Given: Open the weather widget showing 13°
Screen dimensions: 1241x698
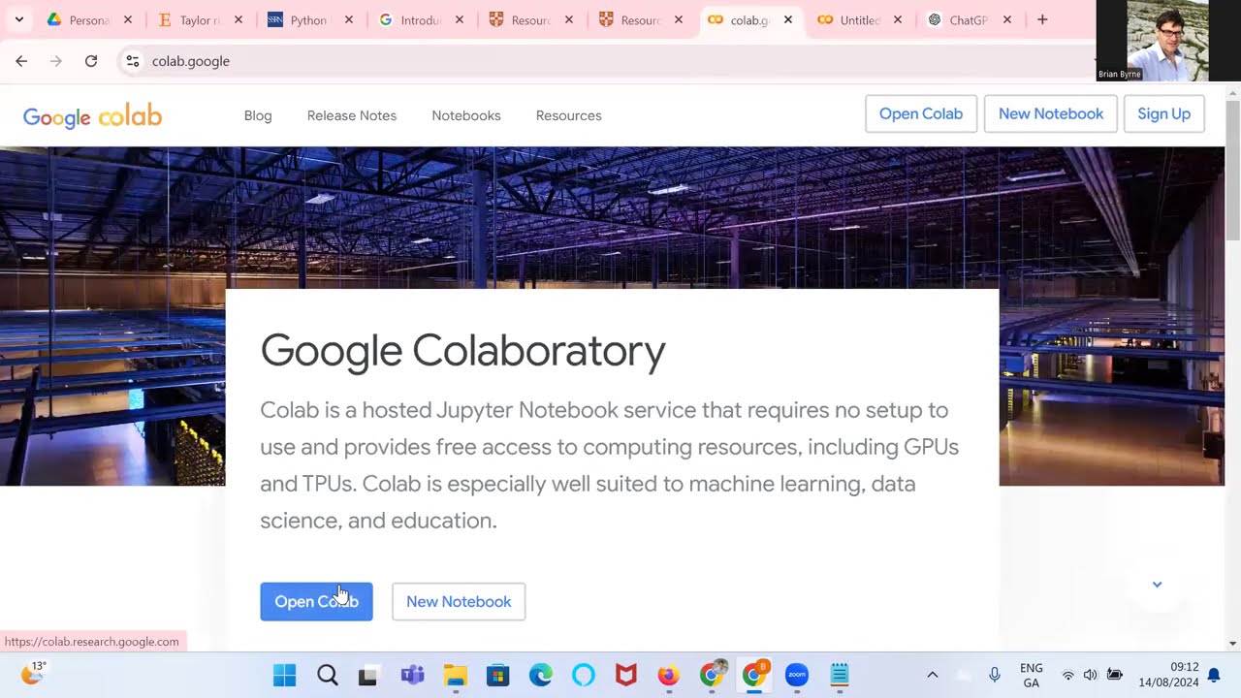Looking at the screenshot, I should (34, 673).
